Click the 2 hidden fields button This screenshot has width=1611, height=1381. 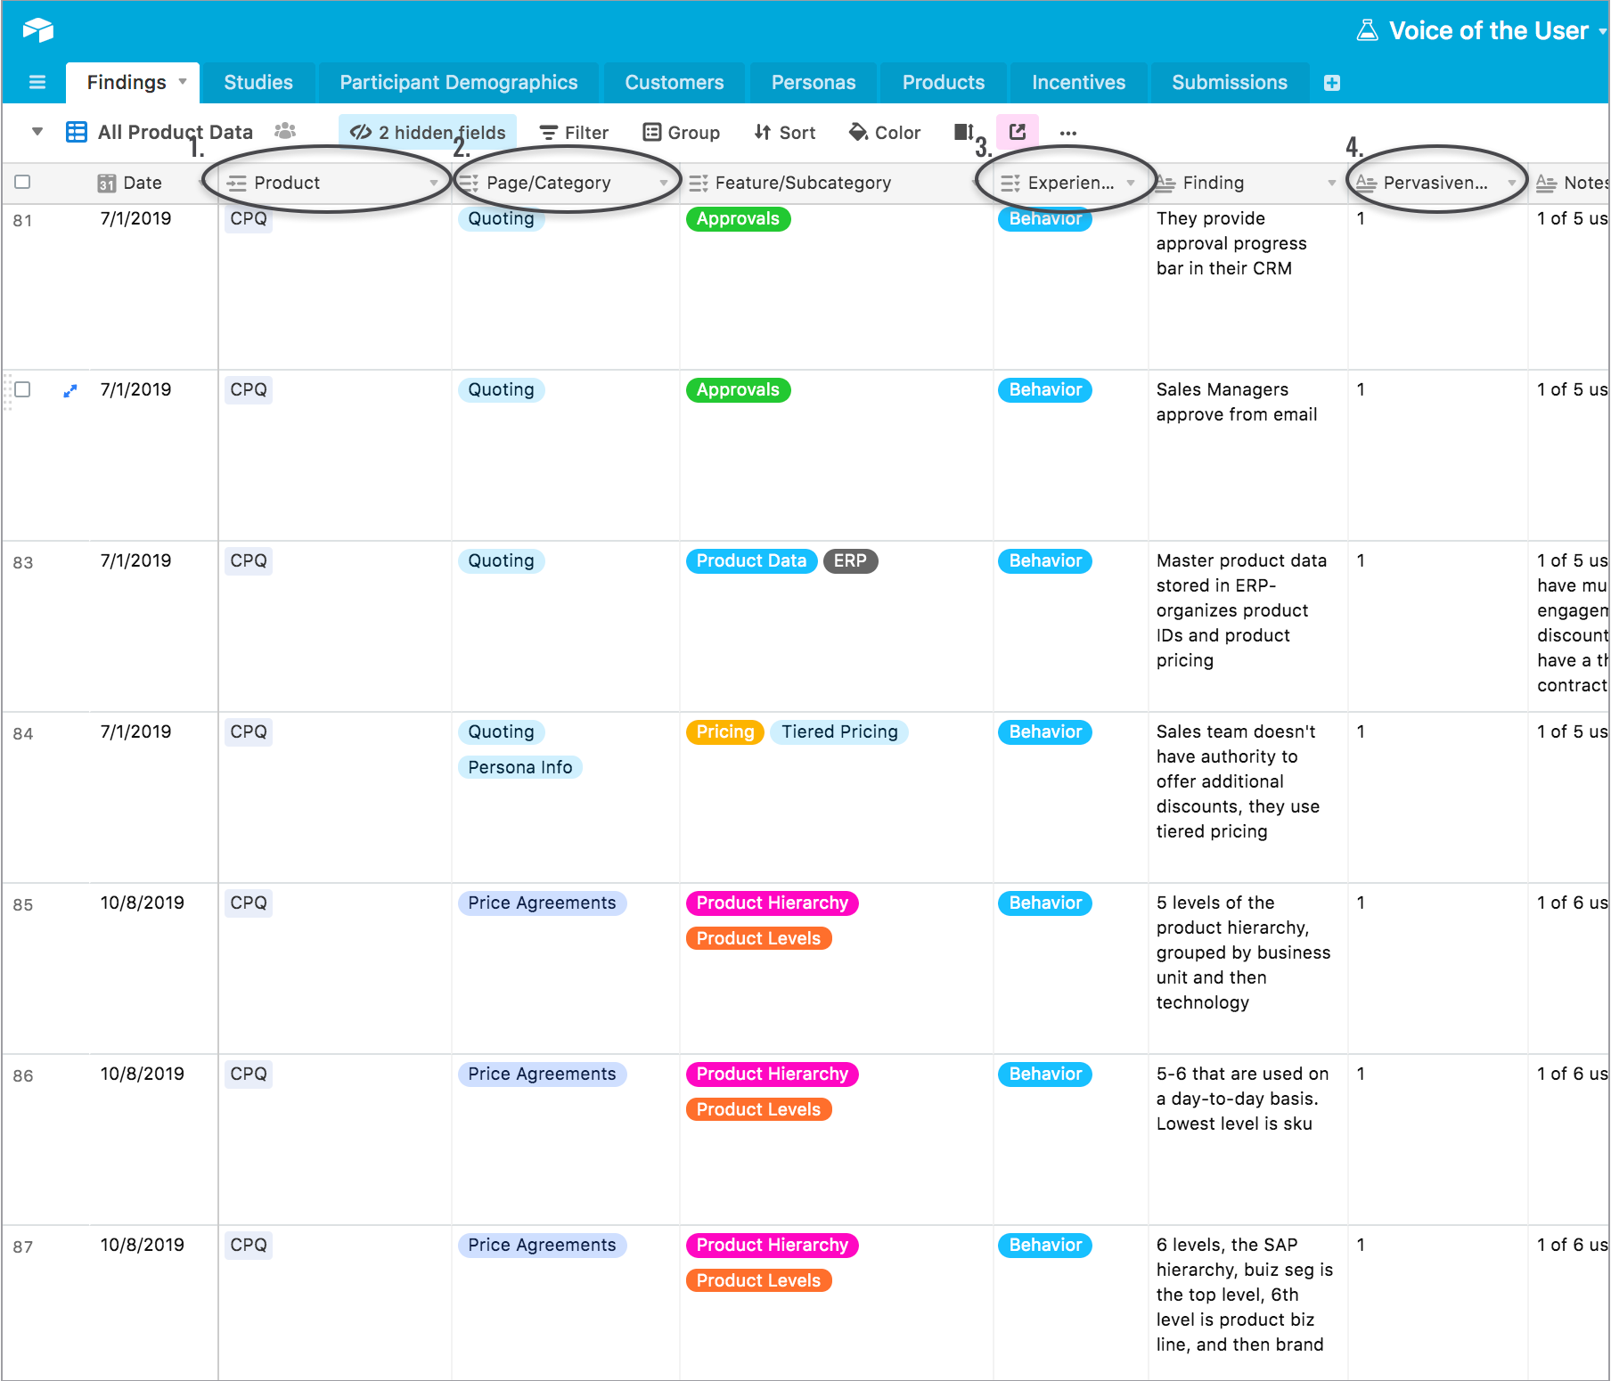(428, 133)
